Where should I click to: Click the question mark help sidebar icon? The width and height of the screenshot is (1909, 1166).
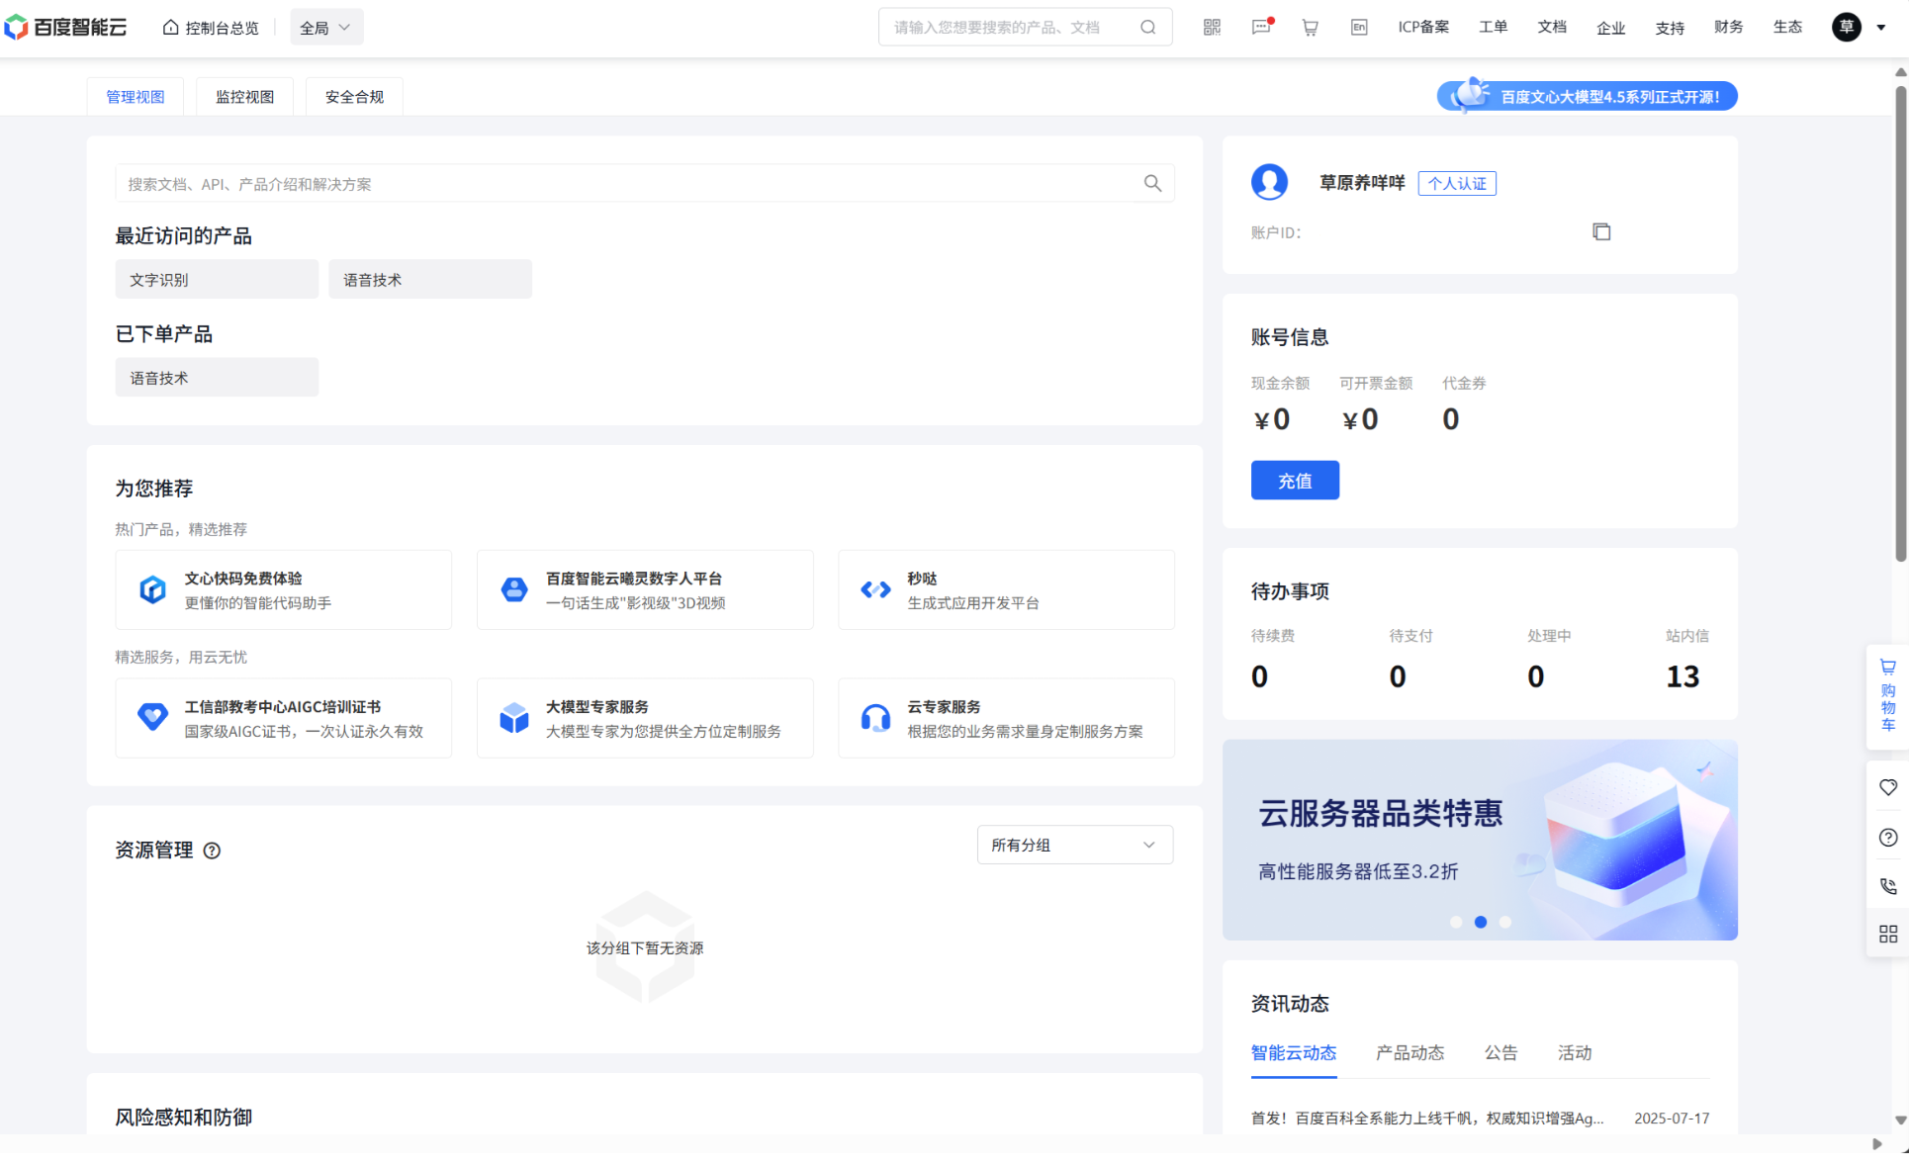click(x=1887, y=837)
